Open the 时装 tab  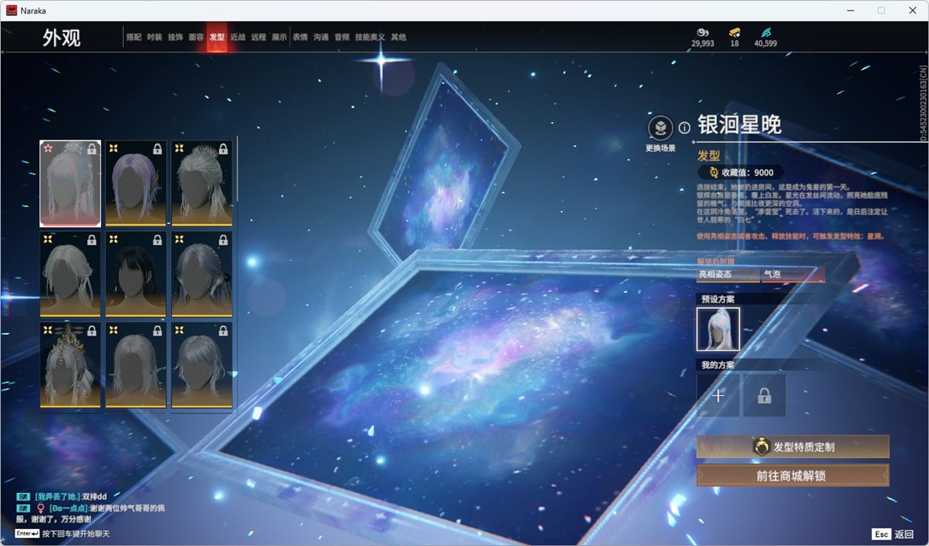tap(155, 37)
